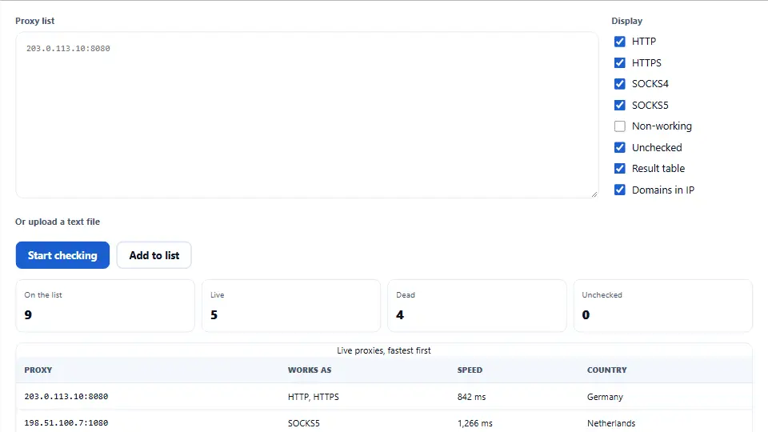
Task: Sort by the WORKS AS column header
Action: (x=310, y=370)
